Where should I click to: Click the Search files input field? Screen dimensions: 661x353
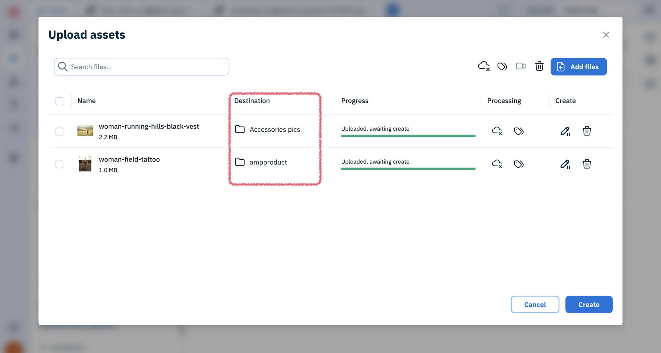(x=141, y=67)
